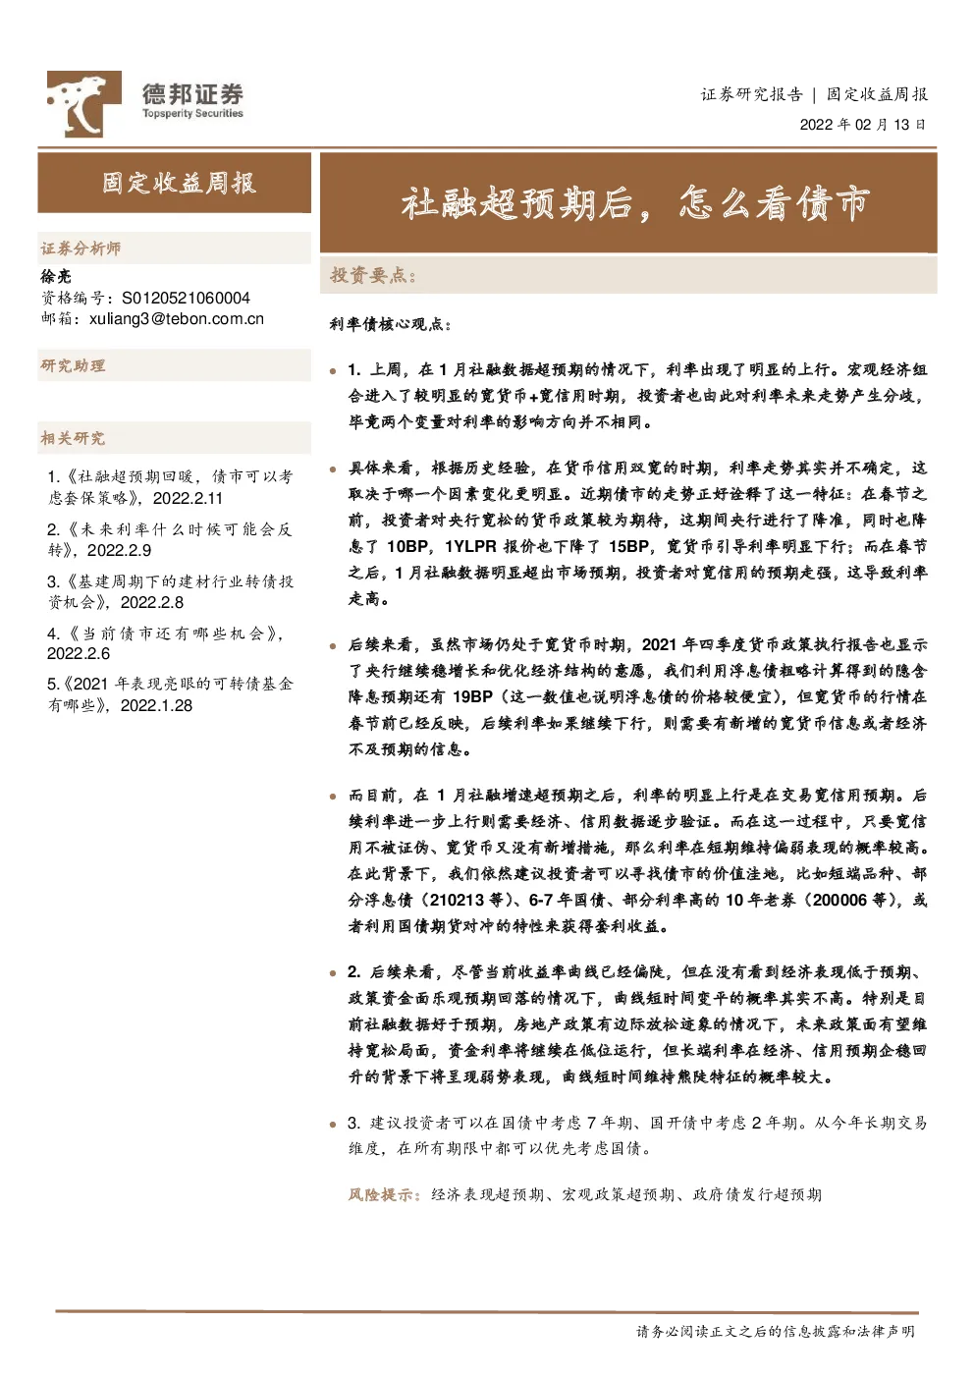Viewport: 974px width, 1378px height.
Task: Click the 固定收益周报 brown sidebar banner
Action: (175, 183)
